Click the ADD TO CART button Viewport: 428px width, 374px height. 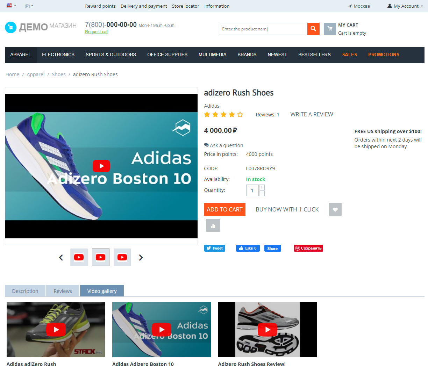224,209
